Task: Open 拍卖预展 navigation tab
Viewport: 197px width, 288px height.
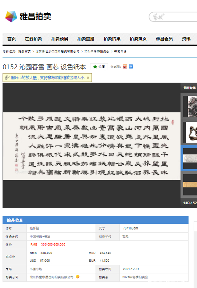Action: [x=60, y=39]
